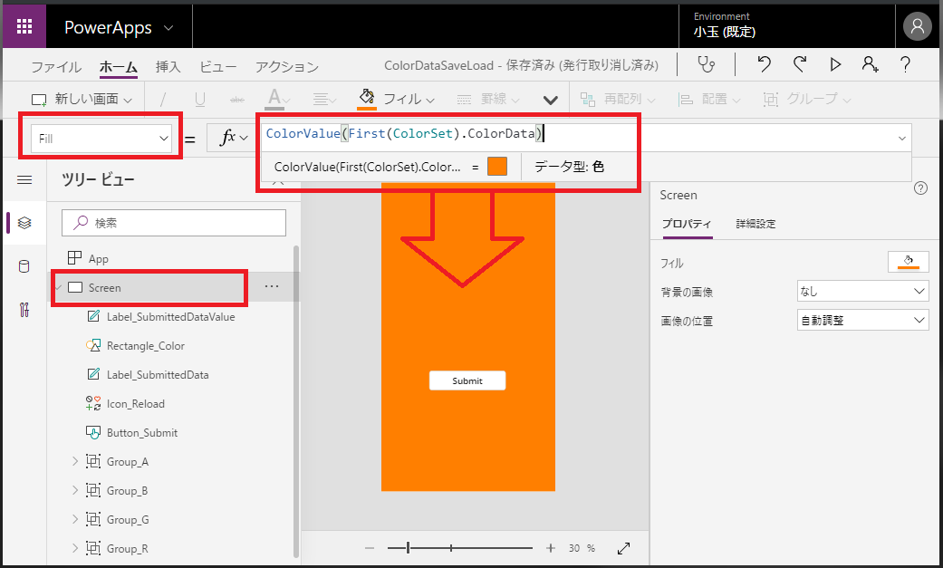Click the underline formatting icon
This screenshot has width=943, height=568.
tap(200, 100)
